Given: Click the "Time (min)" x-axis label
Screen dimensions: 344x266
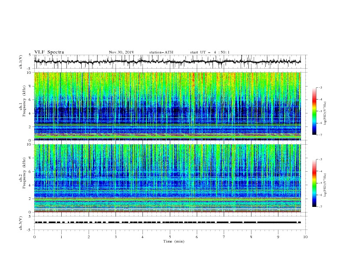Looking at the screenshot, I should coord(174,241).
